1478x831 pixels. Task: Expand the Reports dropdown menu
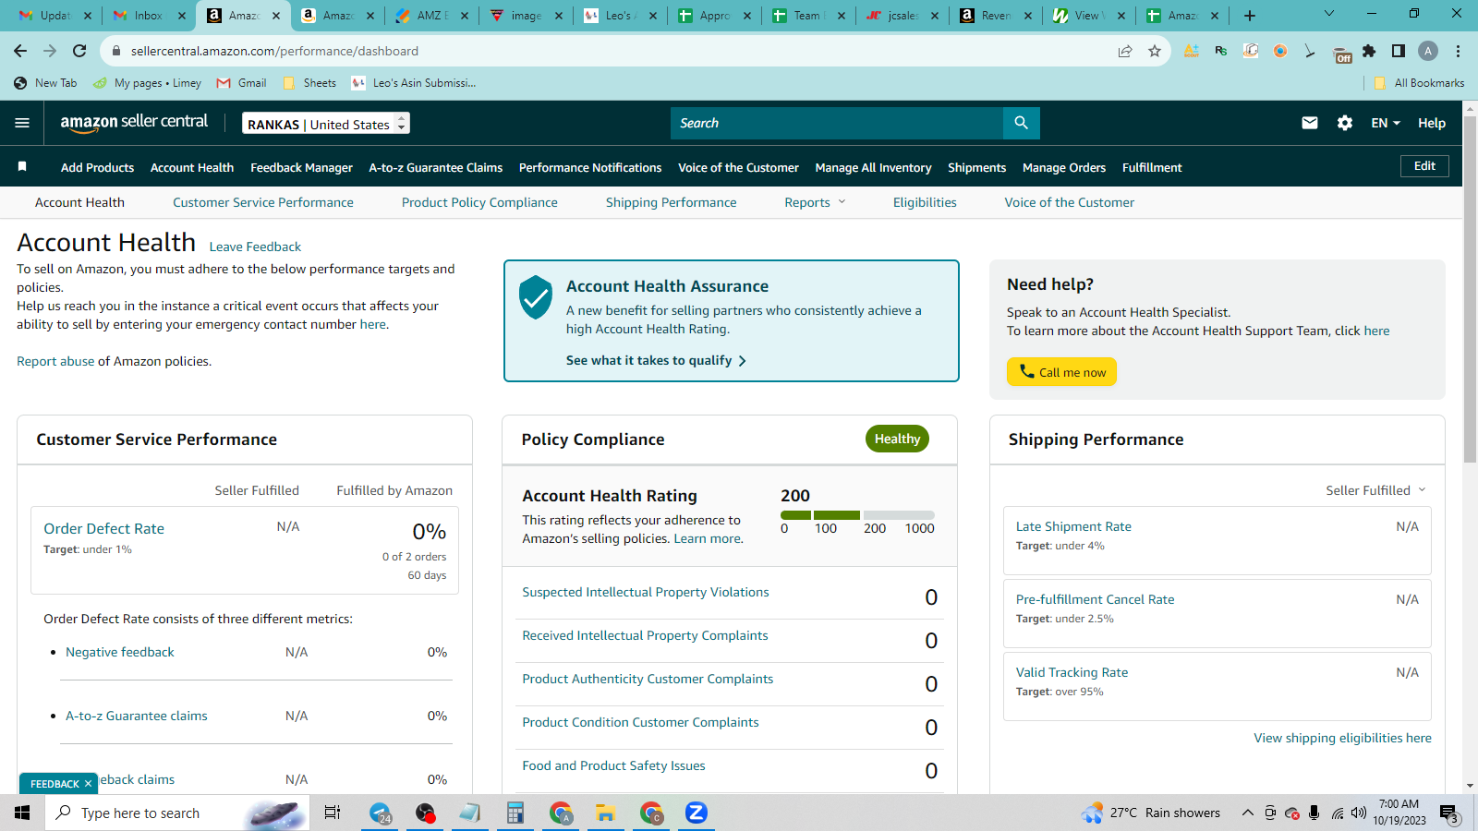coord(815,202)
